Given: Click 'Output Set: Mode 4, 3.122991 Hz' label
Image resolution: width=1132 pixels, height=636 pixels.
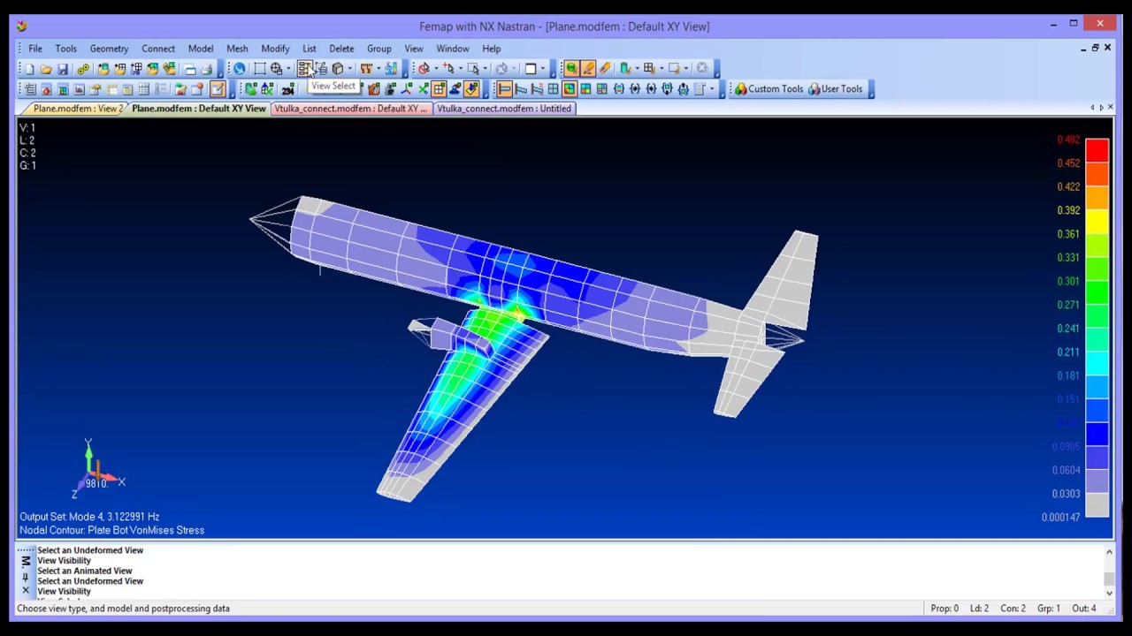Looking at the screenshot, I should click(x=89, y=517).
